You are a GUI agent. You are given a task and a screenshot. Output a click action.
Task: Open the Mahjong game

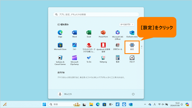[103, 59]
